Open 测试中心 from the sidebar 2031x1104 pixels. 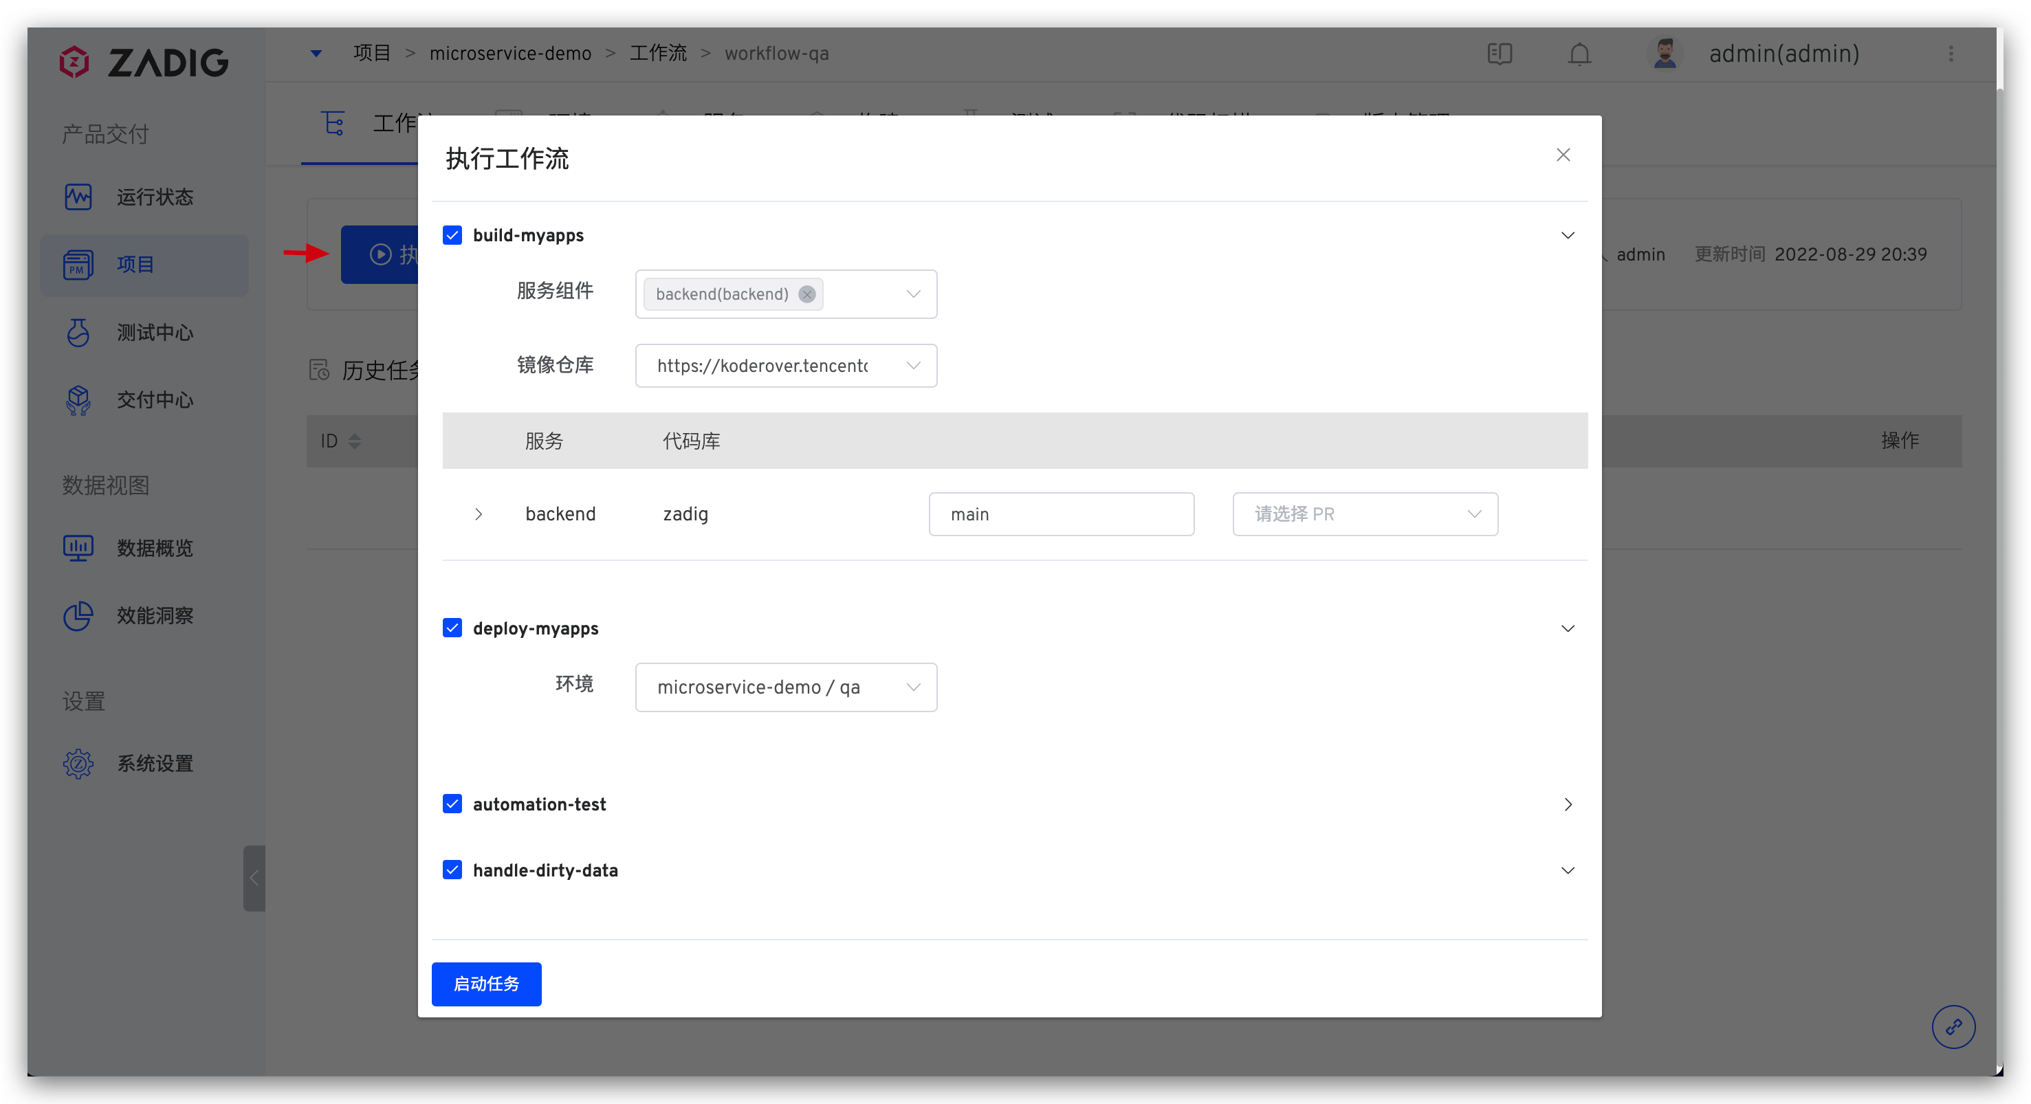point(155,333)
